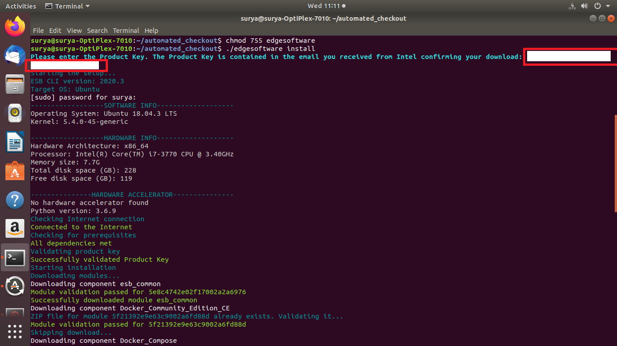Click 'Free disk space (GB): 119'
Screen dimensions: 617x346
[x=81, y=178]
